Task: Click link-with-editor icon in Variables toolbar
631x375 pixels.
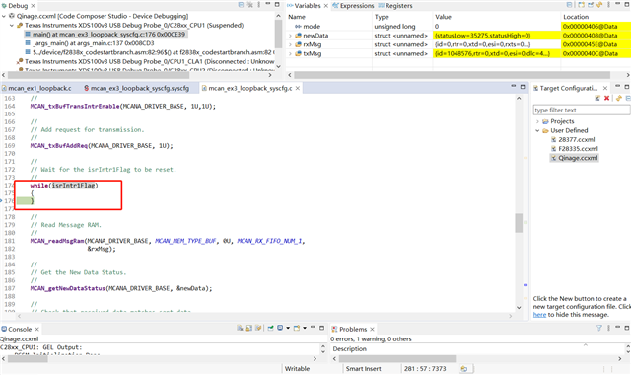Action: 599,5
